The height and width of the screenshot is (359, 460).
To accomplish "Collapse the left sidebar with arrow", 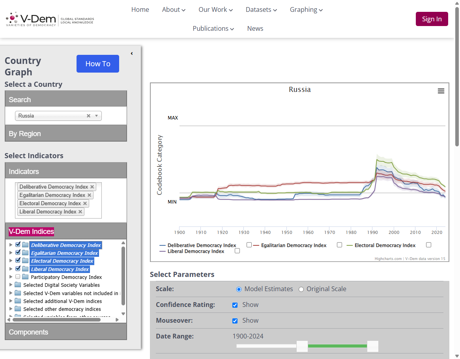I will point(132,53).
